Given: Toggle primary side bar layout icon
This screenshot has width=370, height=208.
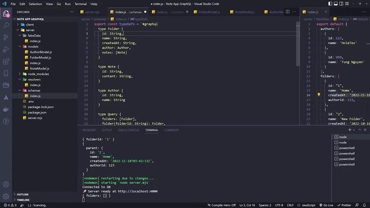Looking at the screenshot, I should click(330, 4).
